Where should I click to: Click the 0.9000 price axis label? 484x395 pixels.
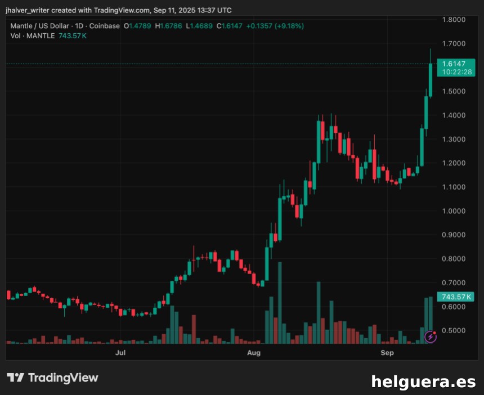click(x=454, y=235)
